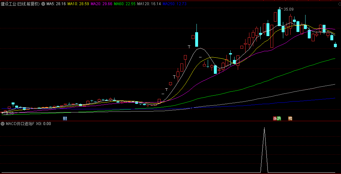Select the MA120: 16.14 label
The width and height of the screenshot is (341, 174).
coord(149,4)
